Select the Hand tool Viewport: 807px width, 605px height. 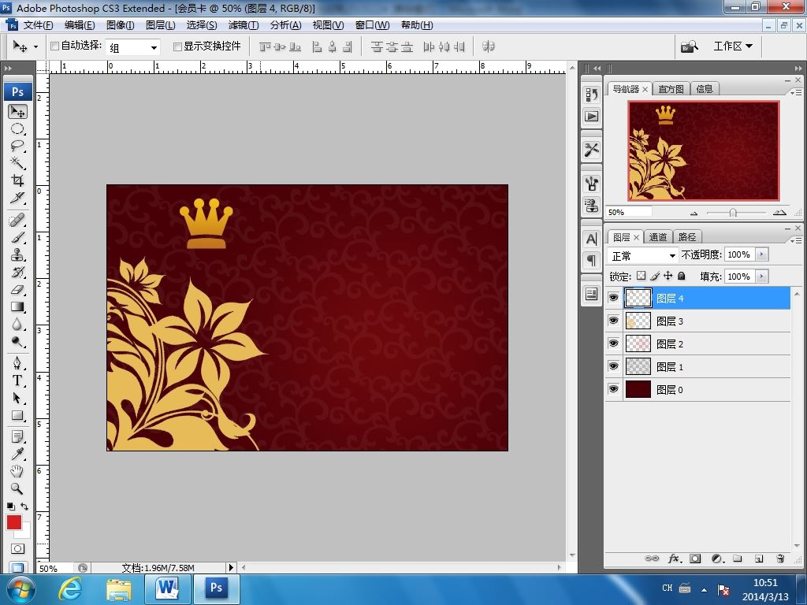17,471
